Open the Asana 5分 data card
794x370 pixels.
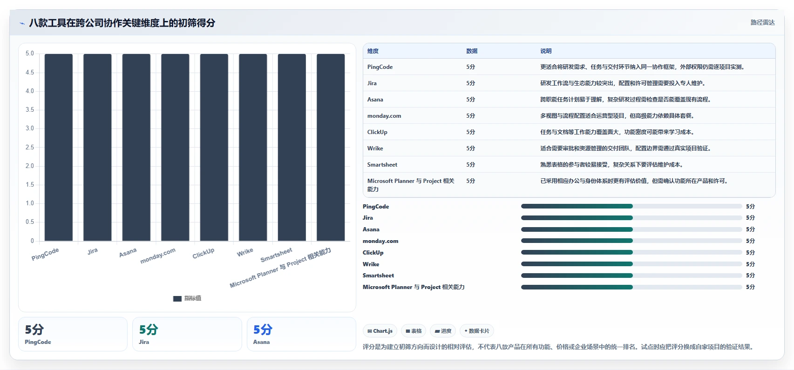click(x=301, y=334)
